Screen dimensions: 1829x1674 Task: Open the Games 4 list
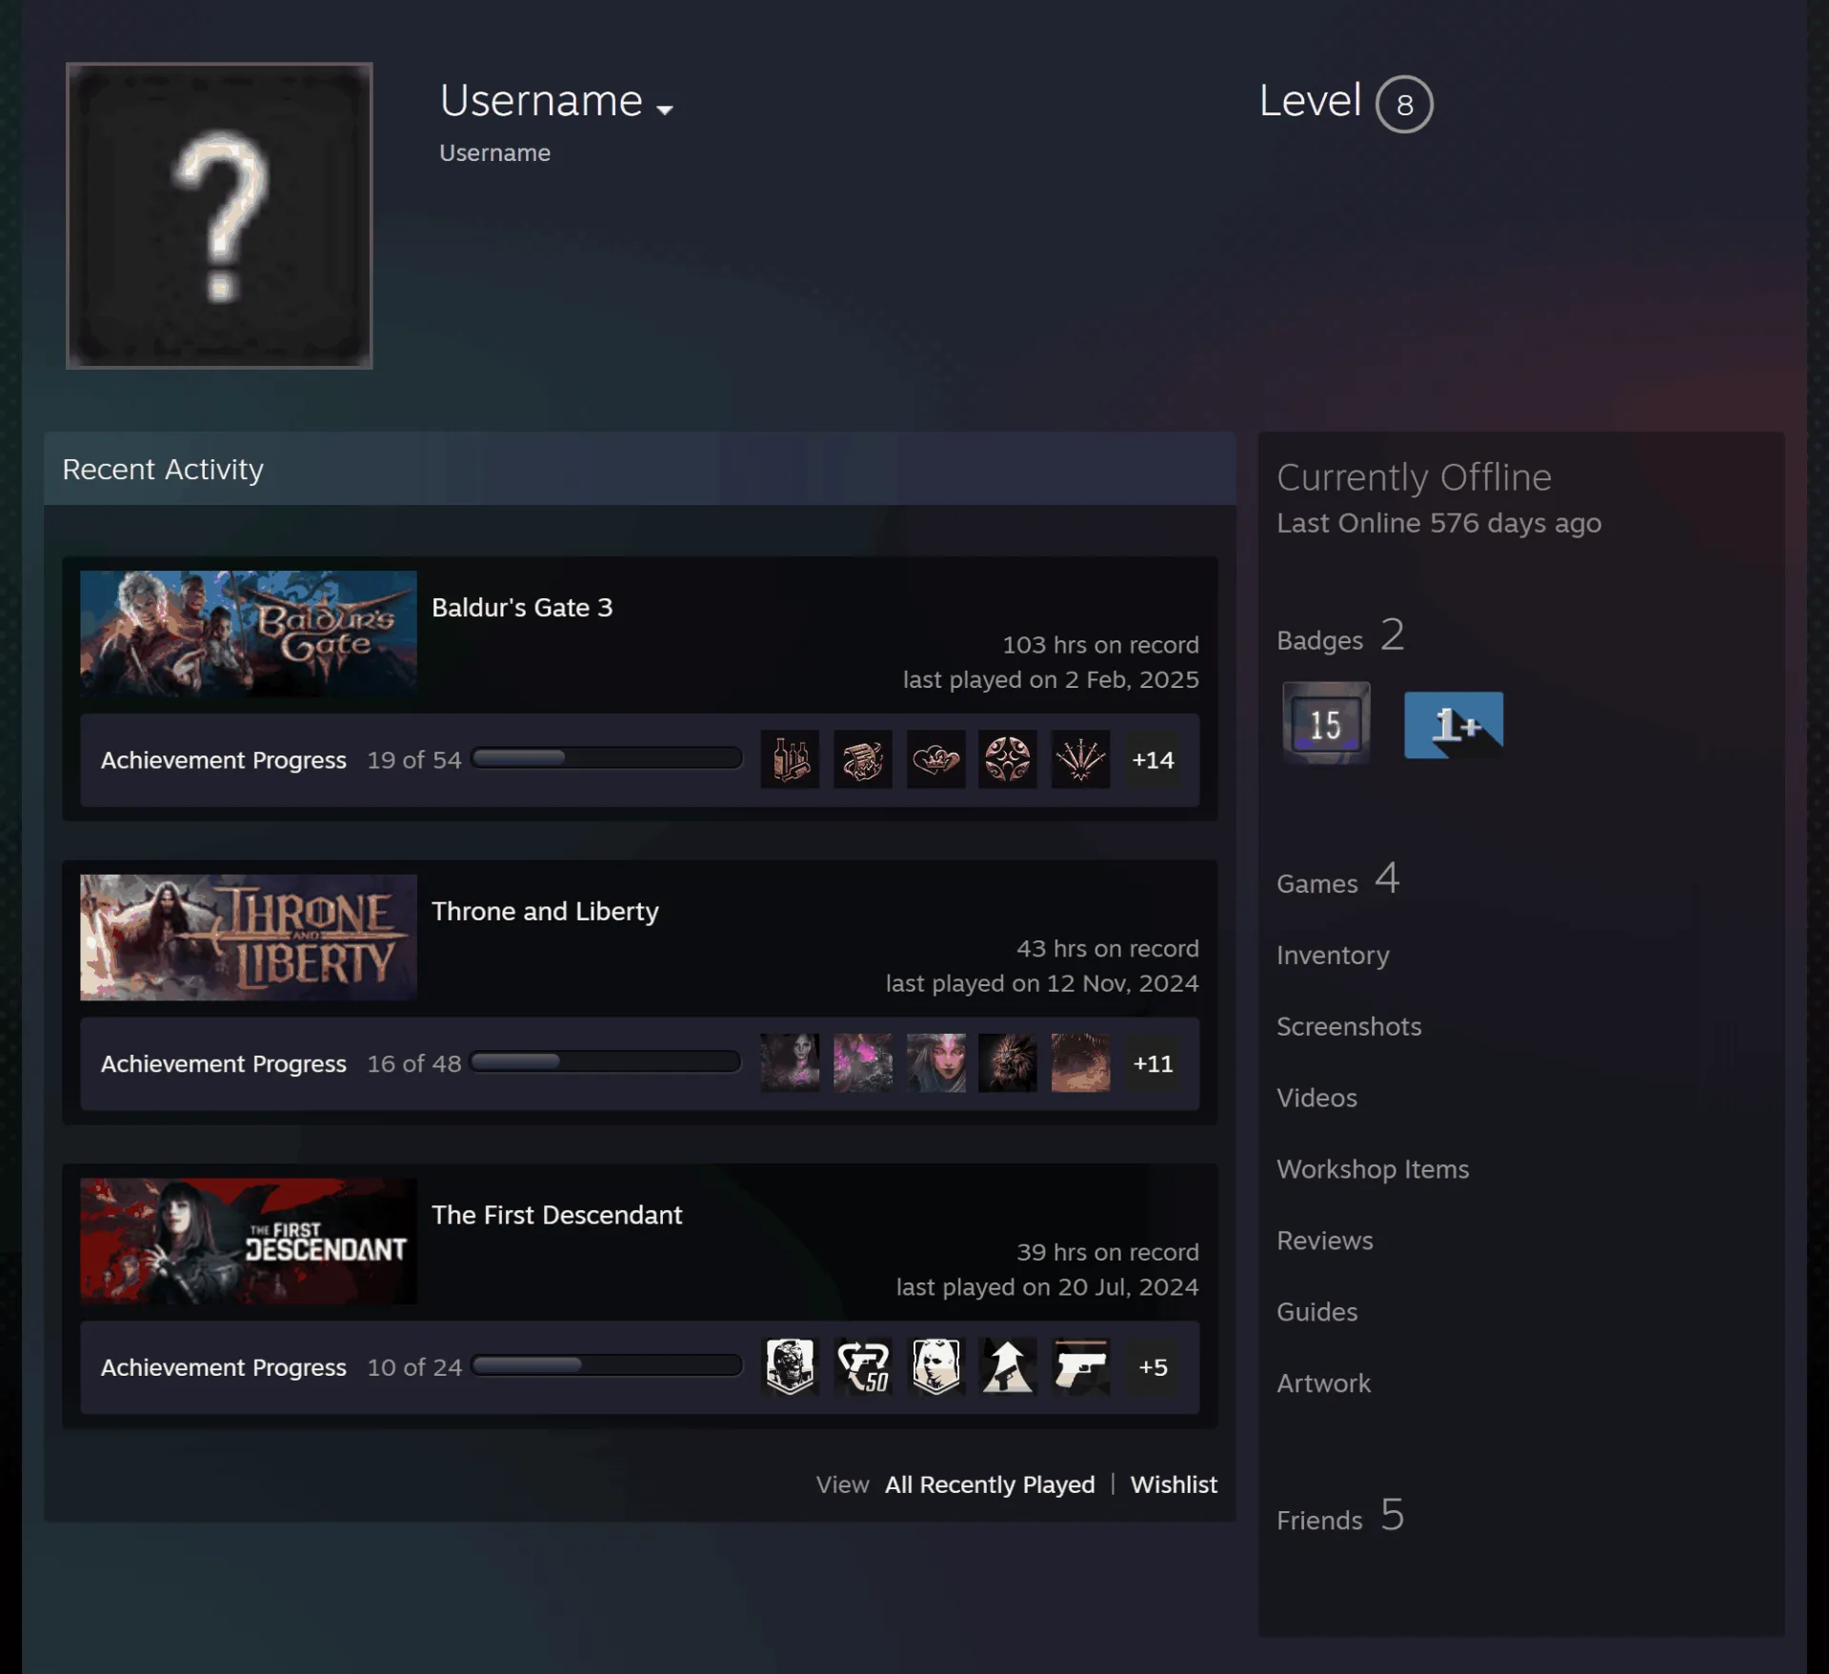point(1337,879)
